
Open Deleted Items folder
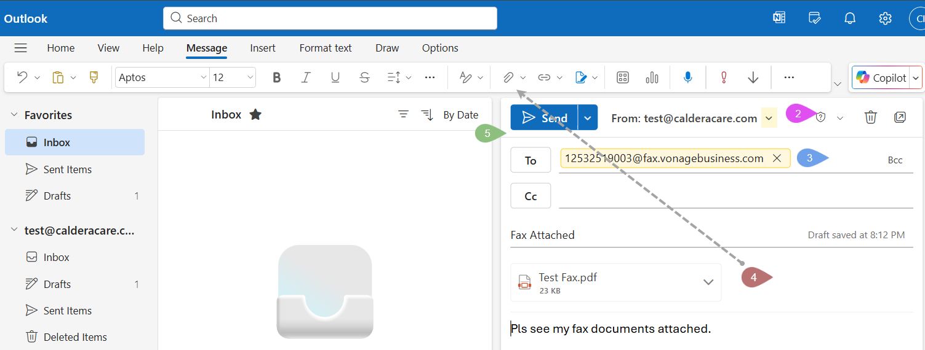coord(74,337)
